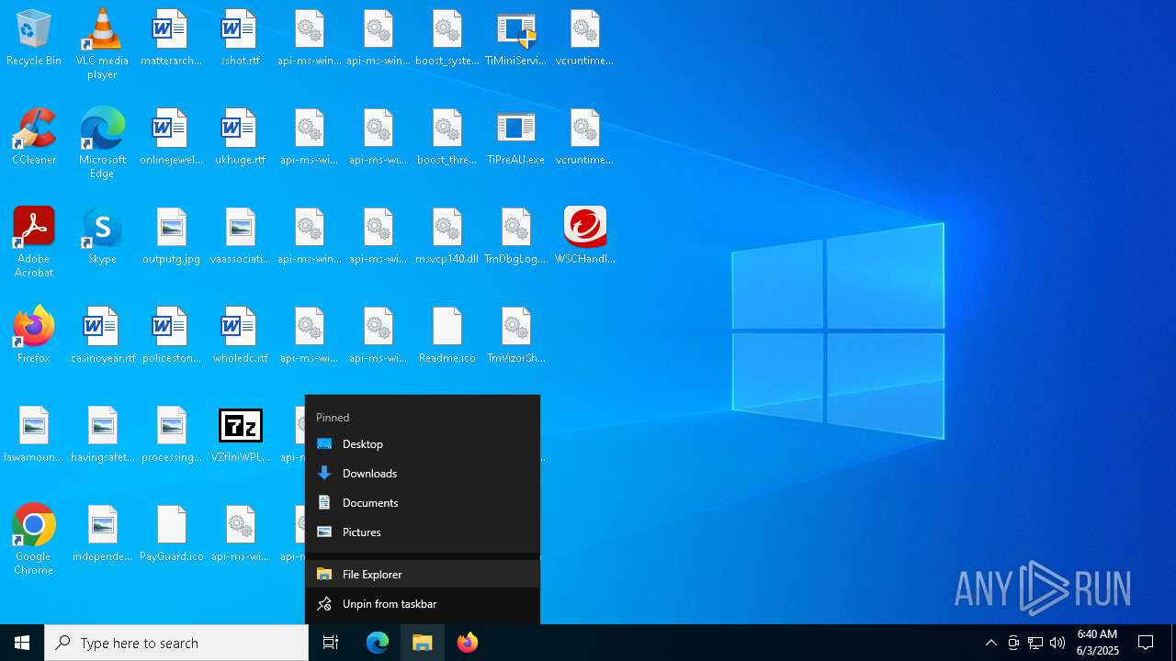Open Adobe Acrobat desktop shortcut
The image size is (1176, 661).
click(34, 242)
